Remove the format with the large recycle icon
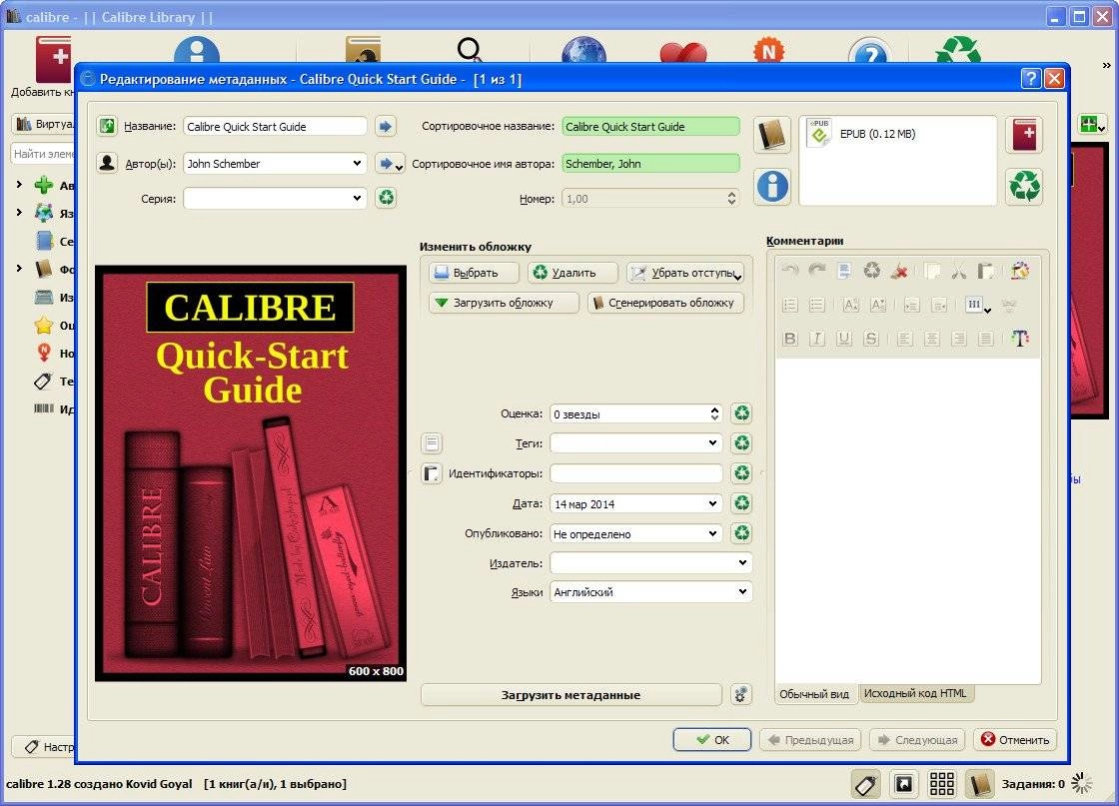Screen dimensions: 1119x806 pos(1024,186)
